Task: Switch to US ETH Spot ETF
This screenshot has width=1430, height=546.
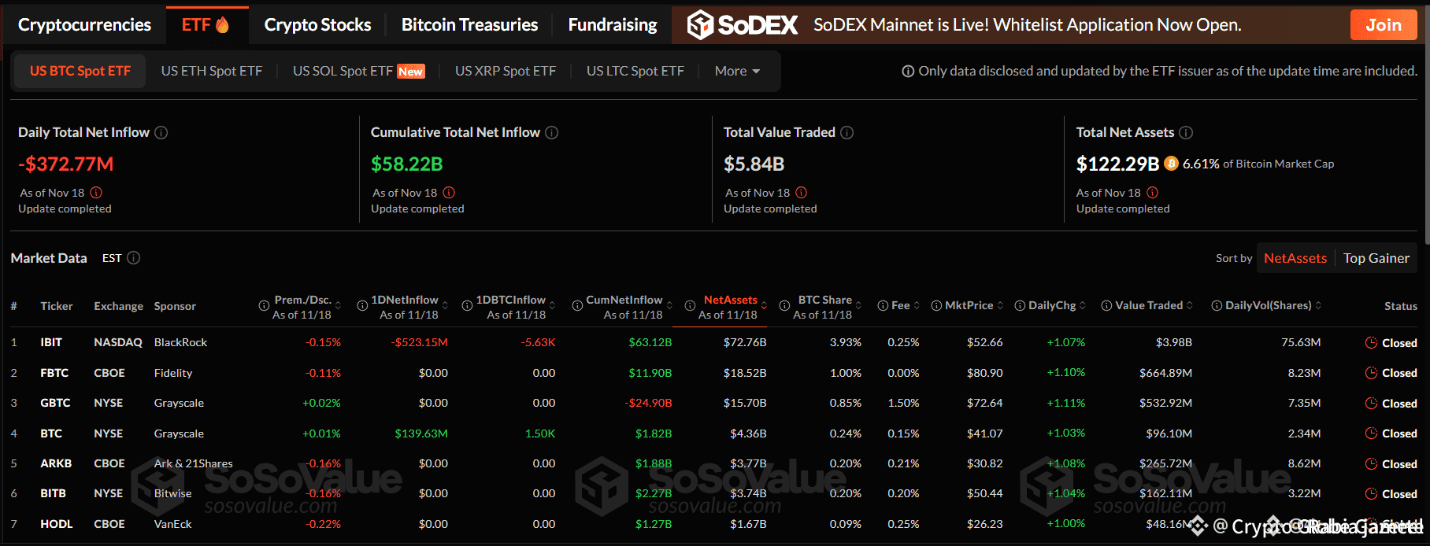Action: [212, 71]
